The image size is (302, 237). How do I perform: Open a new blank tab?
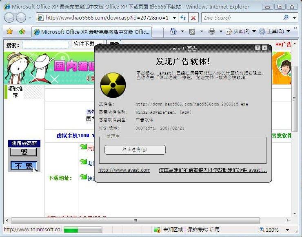point(158,32)
